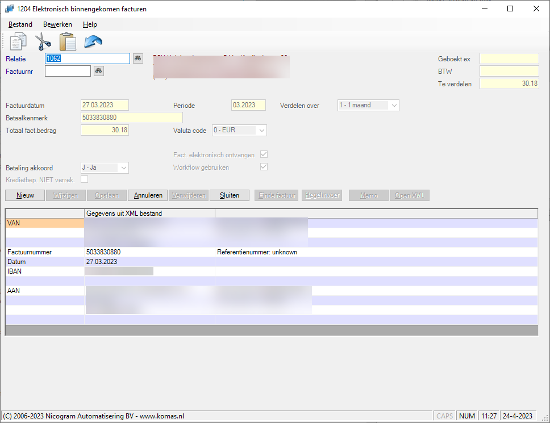This screenshot has width=550, height=423.
Task: Click the BTW field
Action: click(509, 71)
